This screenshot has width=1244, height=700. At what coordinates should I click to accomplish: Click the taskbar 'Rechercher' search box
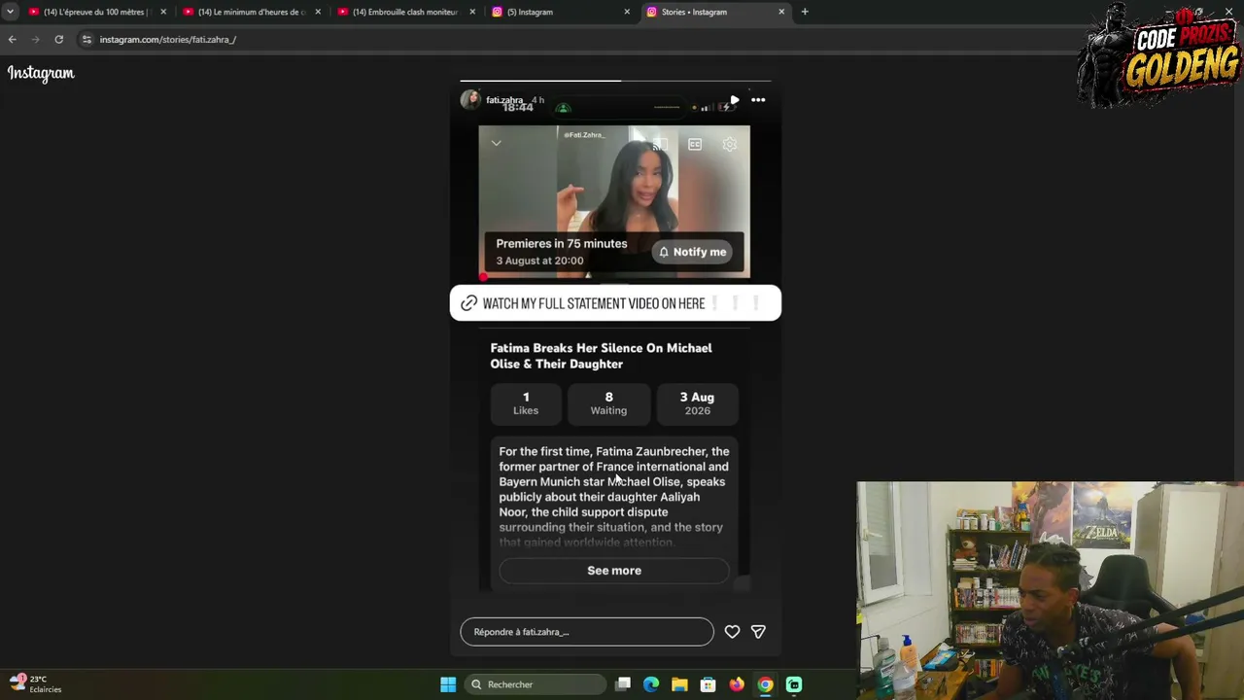(x=535, y=684)
